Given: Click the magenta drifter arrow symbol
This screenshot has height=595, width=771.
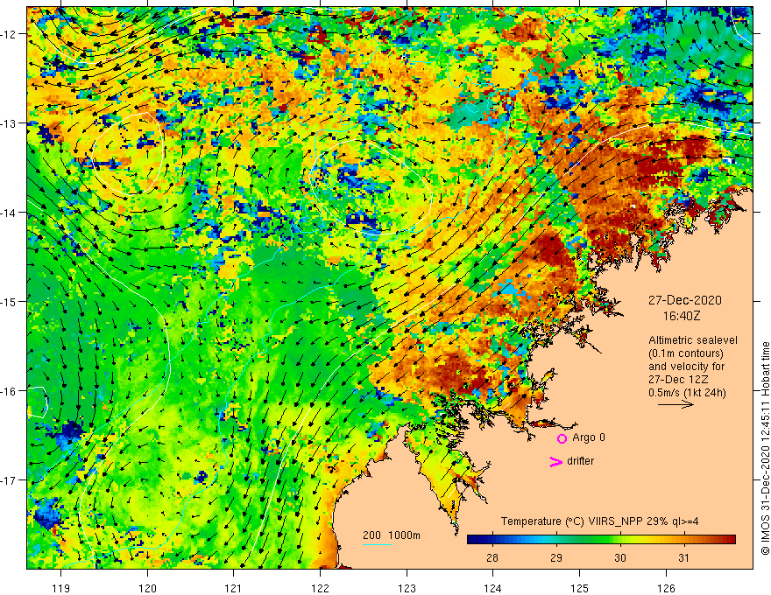Looking at the screenshot, I should click(555, 461).
